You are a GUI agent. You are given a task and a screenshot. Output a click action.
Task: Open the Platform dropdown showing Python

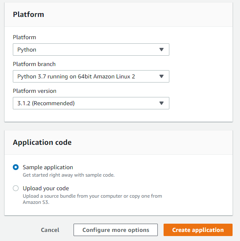tap(91, 50)
